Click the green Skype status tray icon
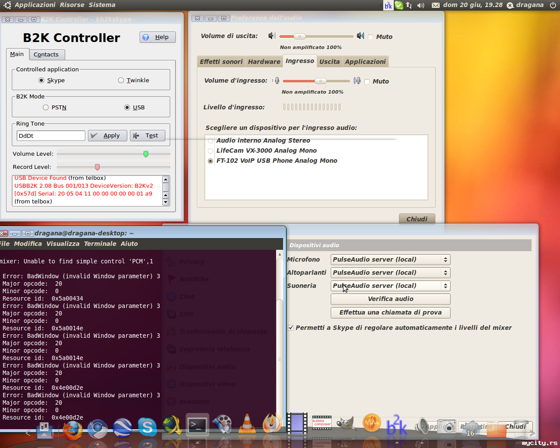 [399, 5]
